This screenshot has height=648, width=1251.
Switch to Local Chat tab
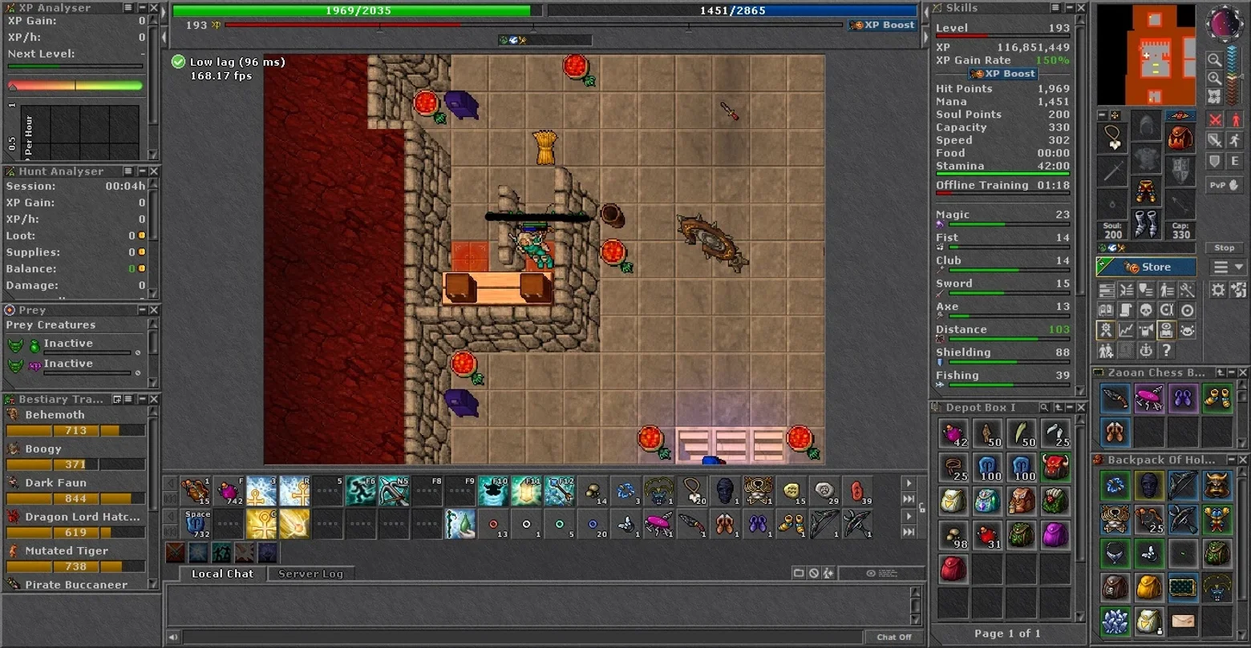tap(222, 574)
